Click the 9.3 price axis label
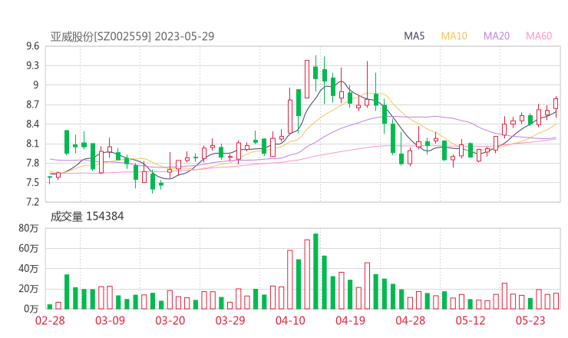 tap(32, 65)
